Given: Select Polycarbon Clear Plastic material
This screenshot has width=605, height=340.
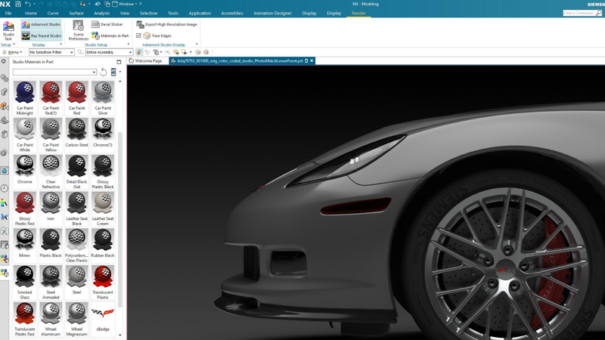Looking at the screenshot, I should [x=77, y=246].
